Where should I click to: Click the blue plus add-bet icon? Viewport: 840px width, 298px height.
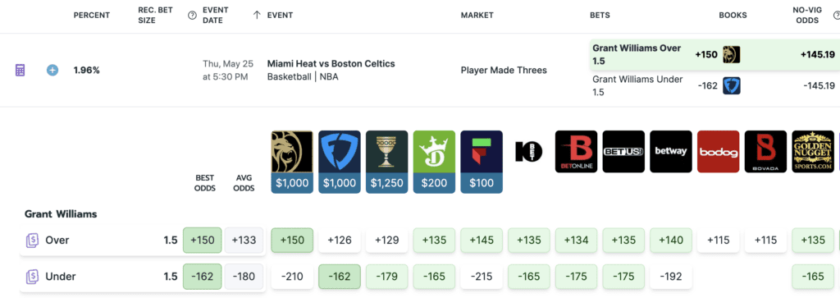(x=52, y=71)
